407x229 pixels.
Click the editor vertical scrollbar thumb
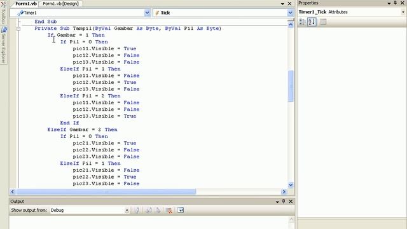point(291,86)
